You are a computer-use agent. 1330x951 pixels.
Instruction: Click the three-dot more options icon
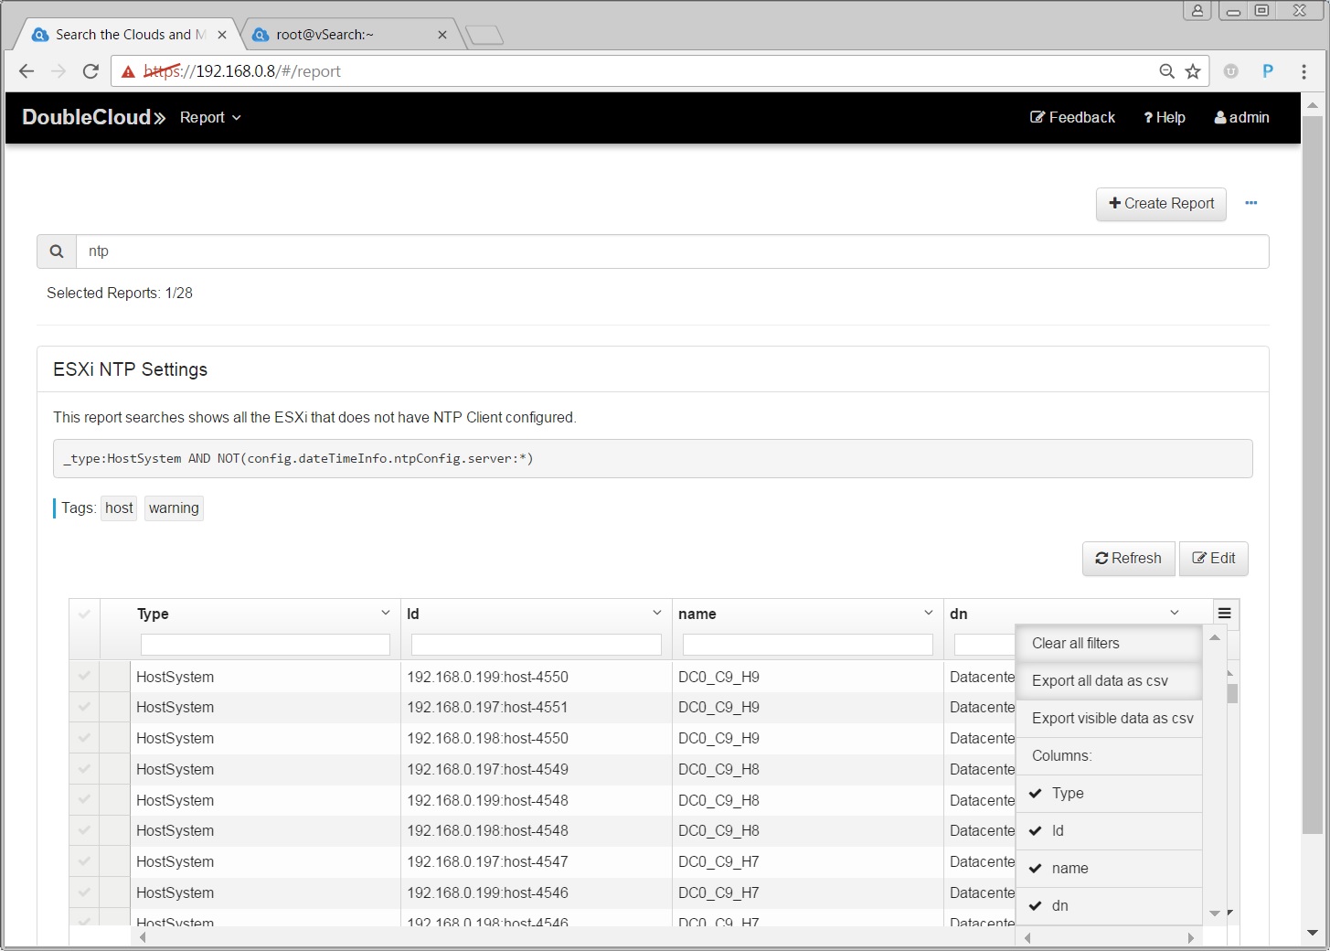pos(1250,203)
